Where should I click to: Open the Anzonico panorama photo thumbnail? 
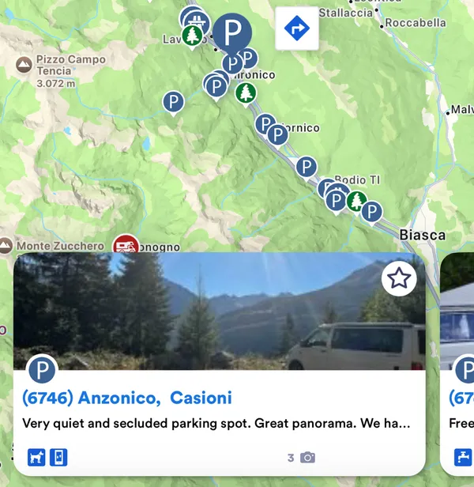[220, 311]
